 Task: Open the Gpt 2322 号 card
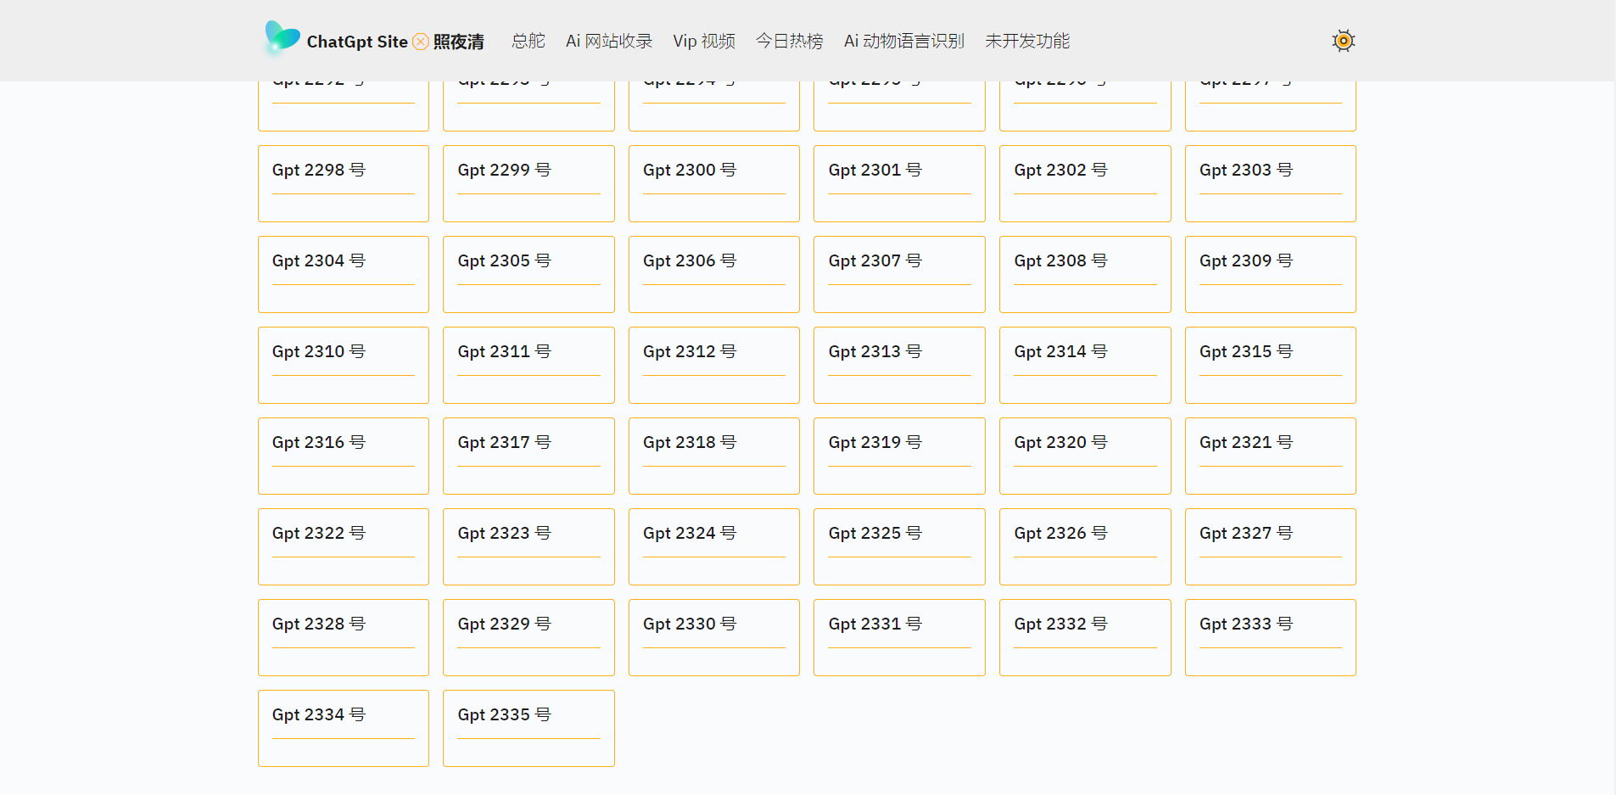pyautogui.click(x=343, y=546)
